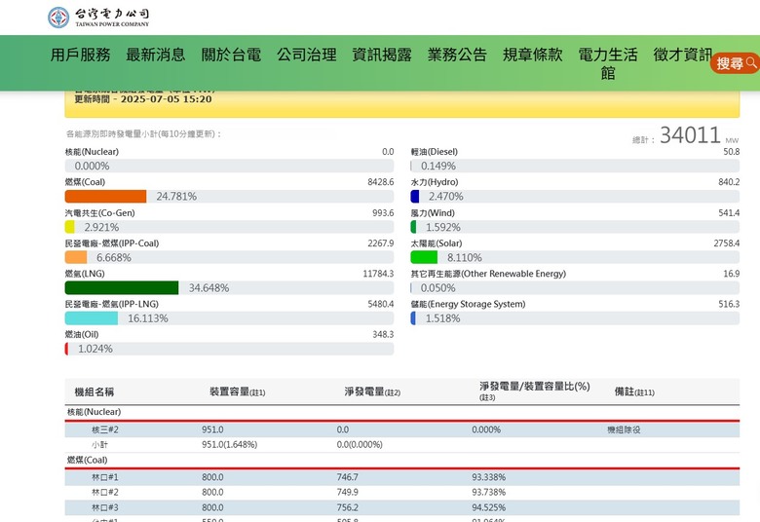Select the 林口#3 unit row

click(x=402, y=507)
